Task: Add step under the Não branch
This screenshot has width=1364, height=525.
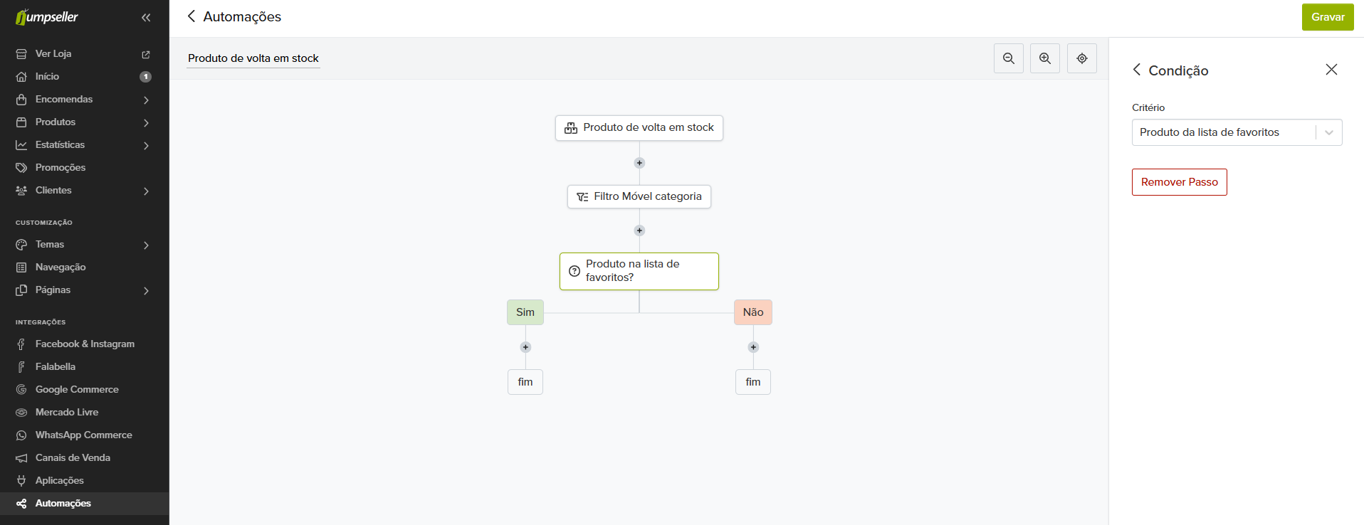Action: pos(753,347)
